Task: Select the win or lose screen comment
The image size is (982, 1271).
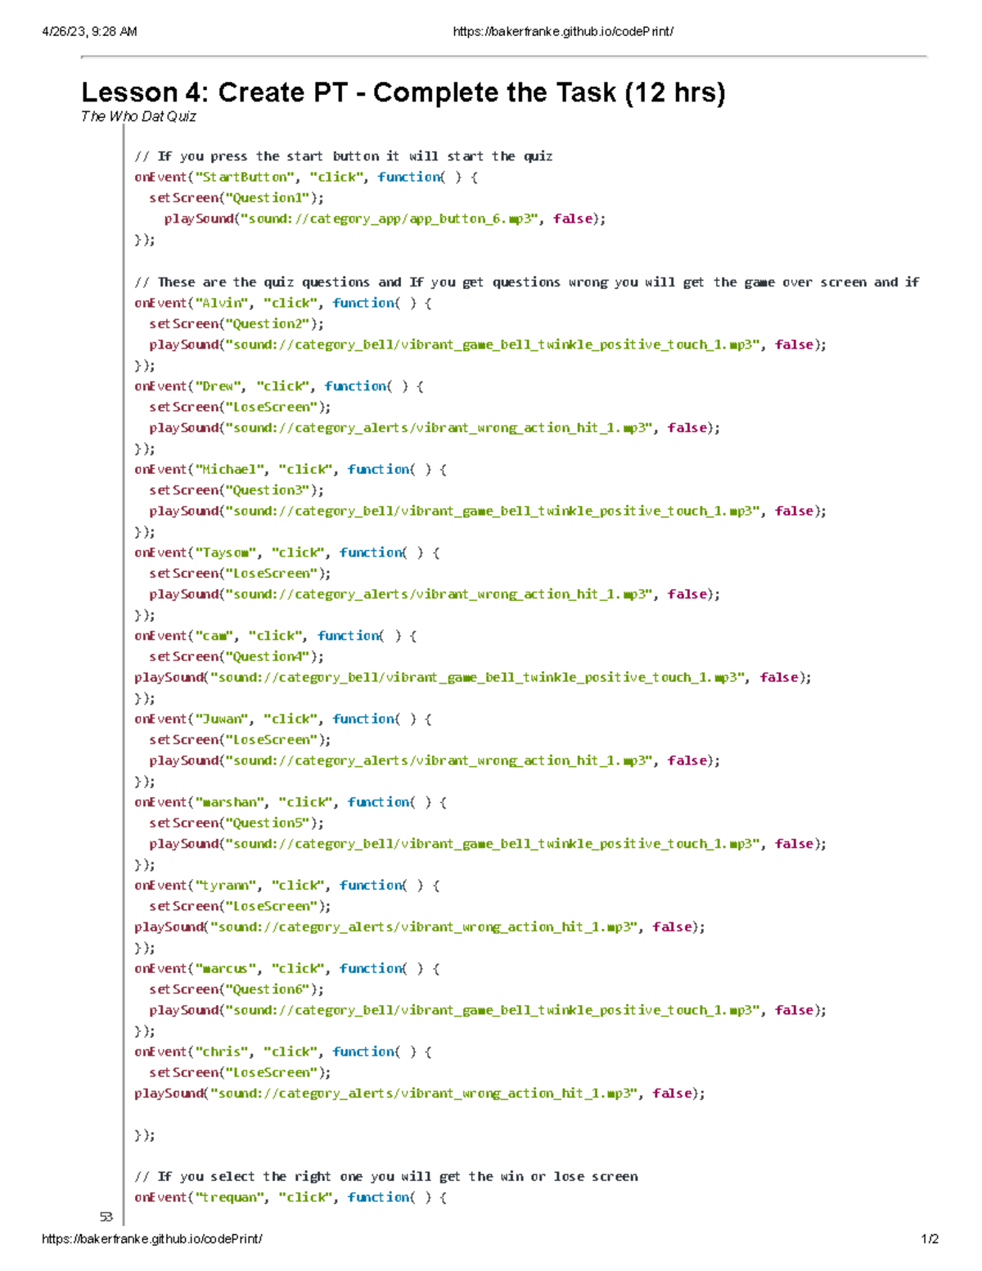Action: point(387,1176)
